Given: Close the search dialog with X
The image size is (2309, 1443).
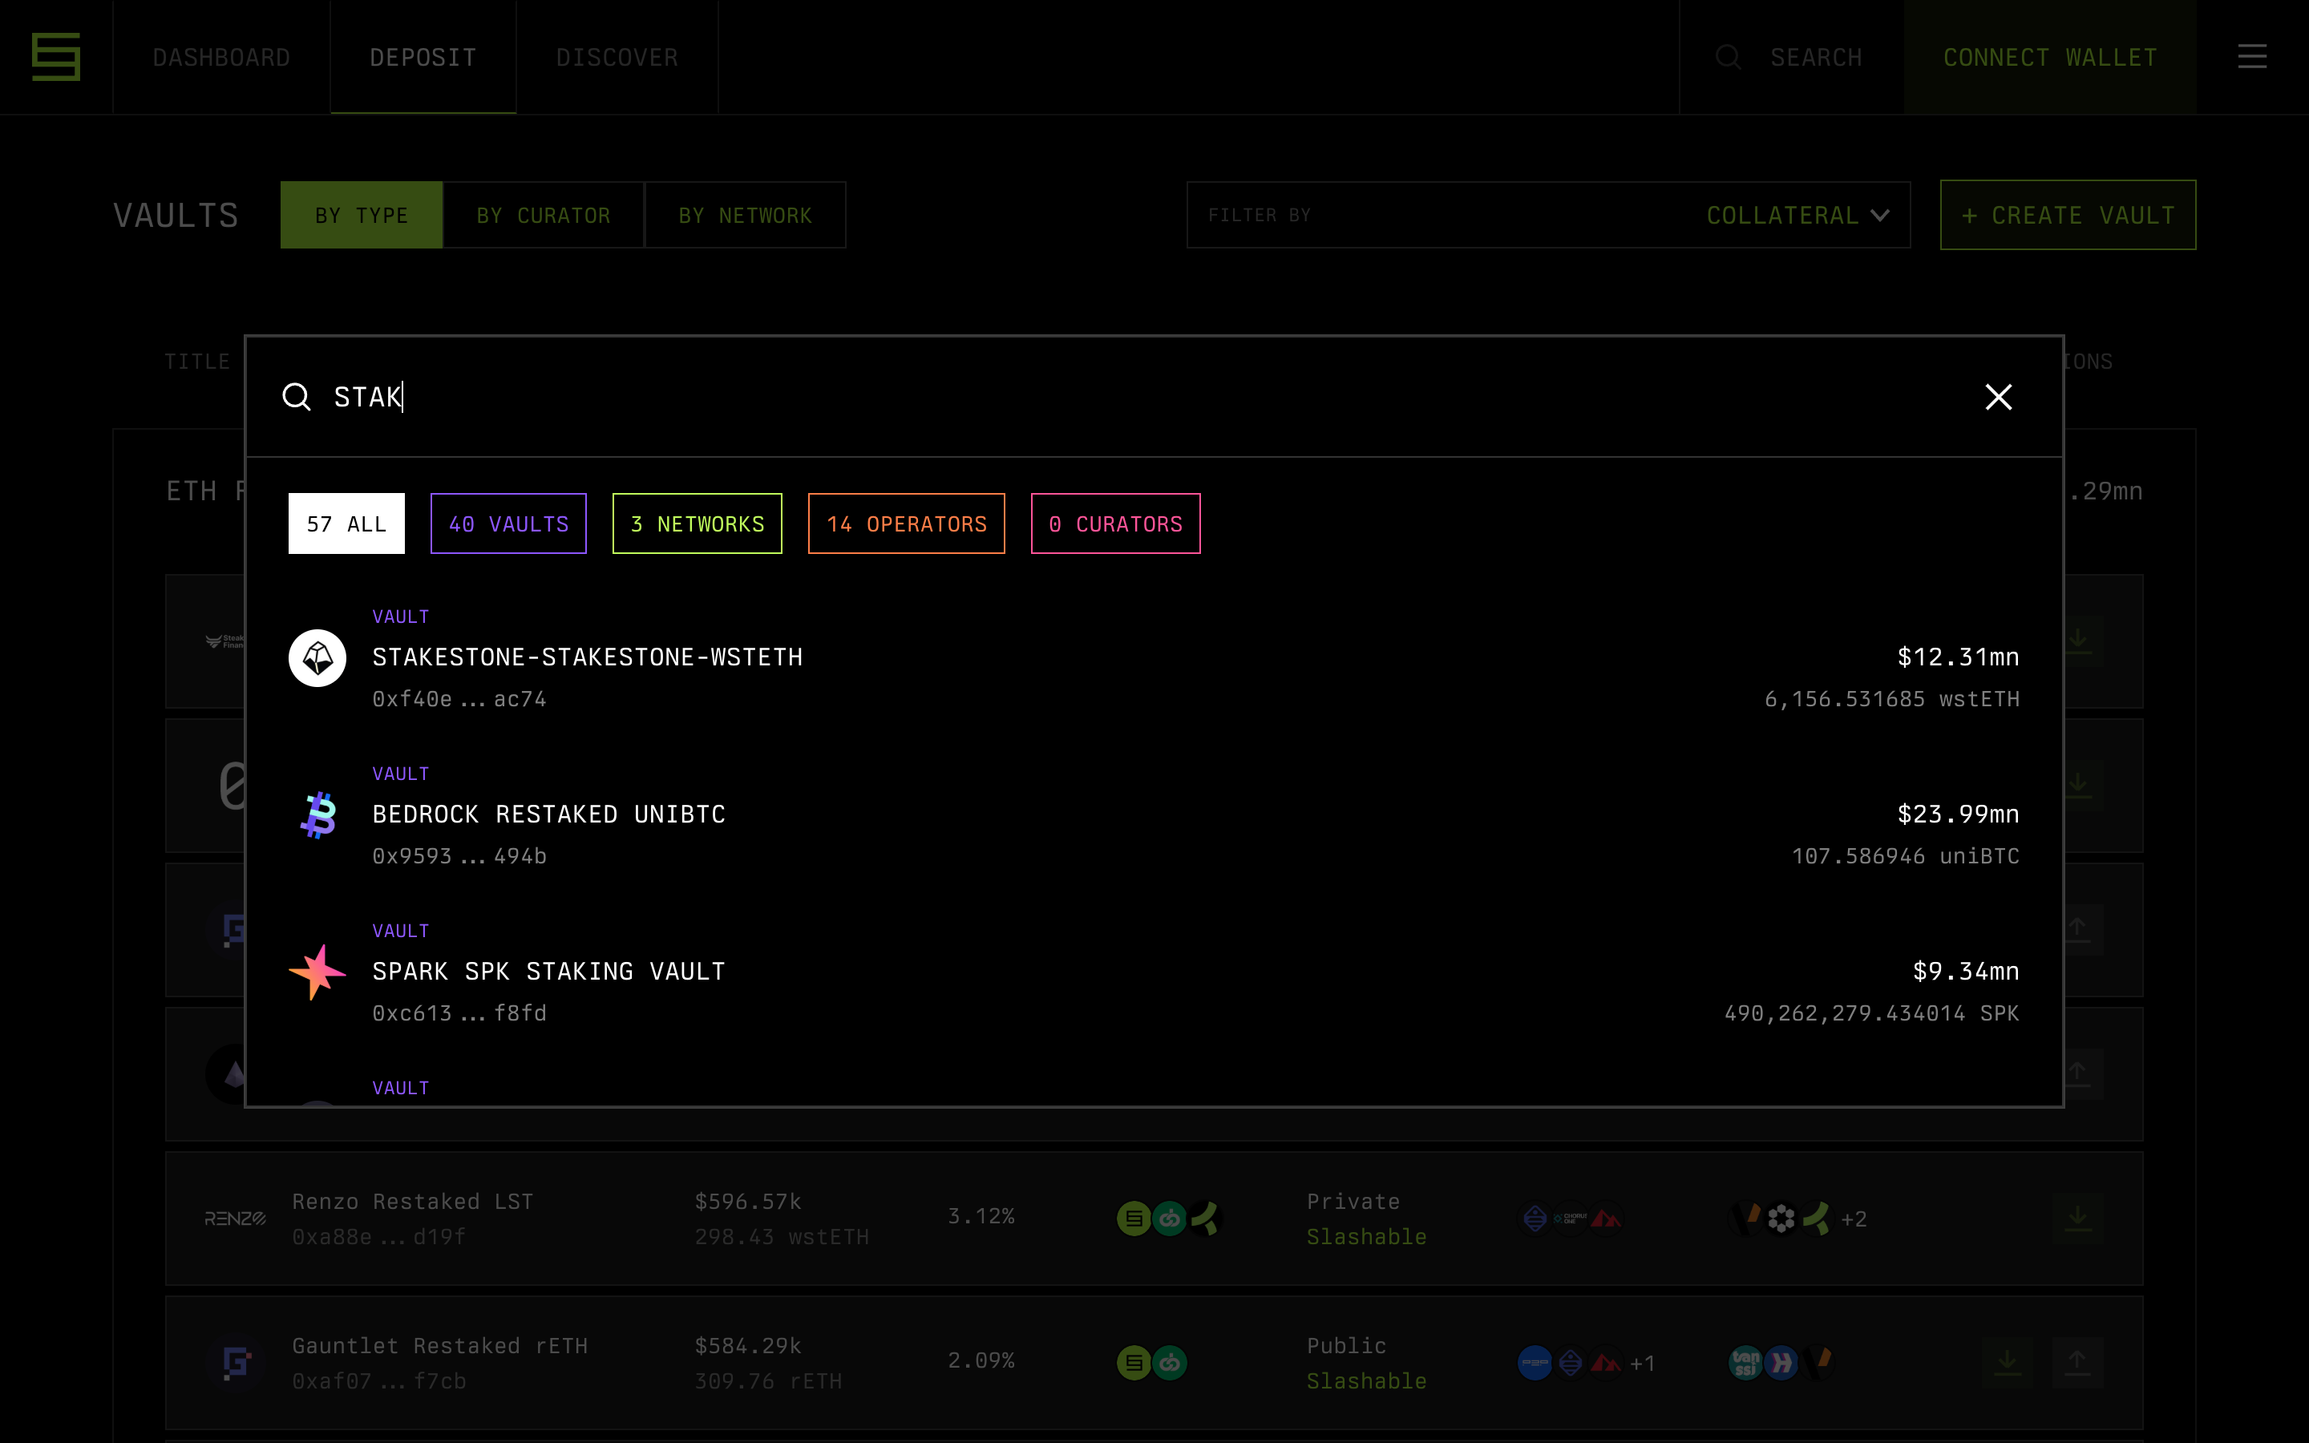Looking at the screenshot, I should point(1998,397).
